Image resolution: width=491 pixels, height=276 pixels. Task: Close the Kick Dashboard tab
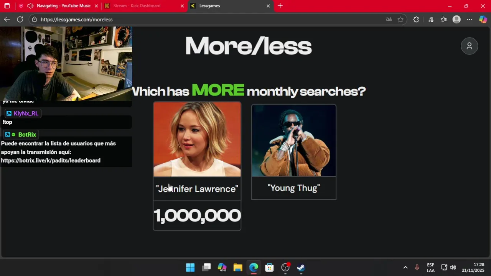pyautogui.click(x=182, y=6)
